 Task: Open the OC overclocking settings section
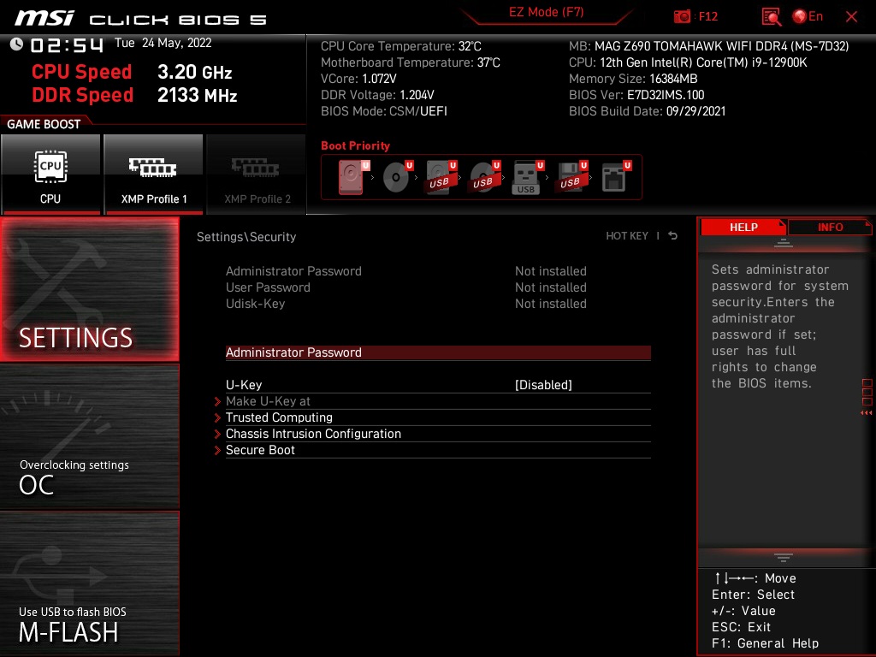point(90,436)
